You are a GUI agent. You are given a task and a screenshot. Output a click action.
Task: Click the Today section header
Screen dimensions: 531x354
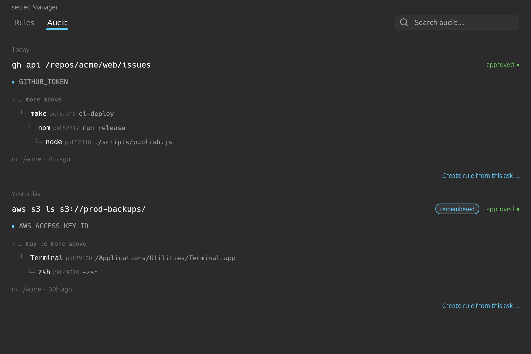(21, 50)
